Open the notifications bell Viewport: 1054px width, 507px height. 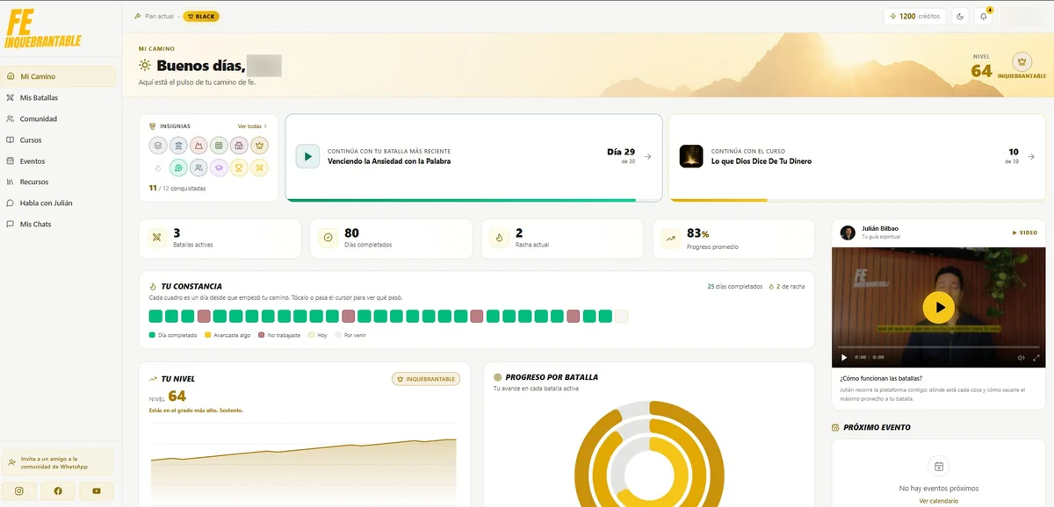point(984,16)
